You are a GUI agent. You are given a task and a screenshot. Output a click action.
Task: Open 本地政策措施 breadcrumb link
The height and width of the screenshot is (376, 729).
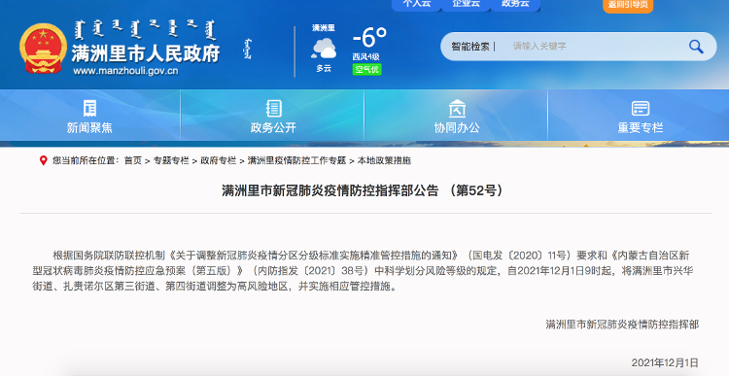click(384, 161)
